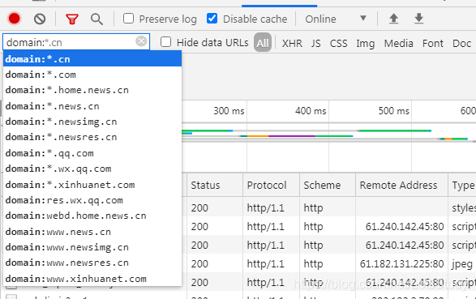
Task: Click the 300 ms timeline marker
Action: (x=229, y=111)
